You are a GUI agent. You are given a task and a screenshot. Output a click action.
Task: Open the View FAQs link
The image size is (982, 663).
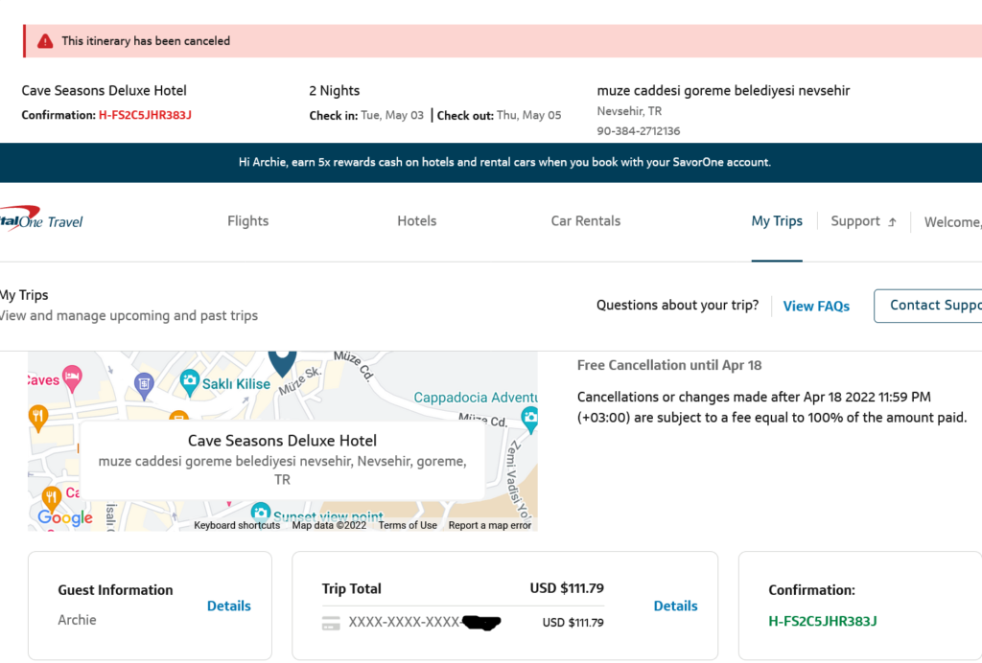pos(816,306)
